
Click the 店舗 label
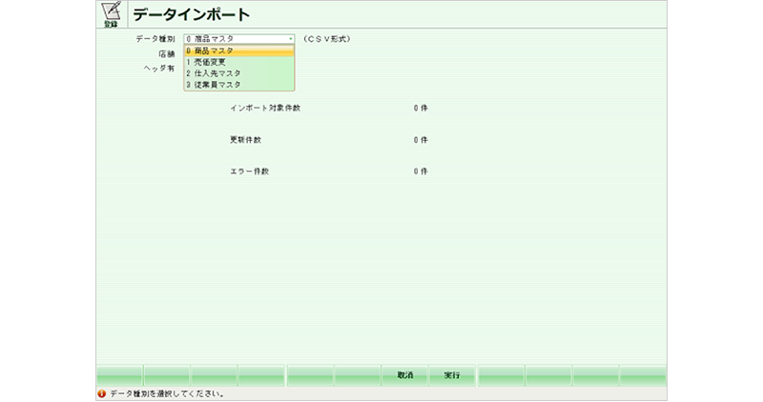pyautogui.click(x=166, y=54)
